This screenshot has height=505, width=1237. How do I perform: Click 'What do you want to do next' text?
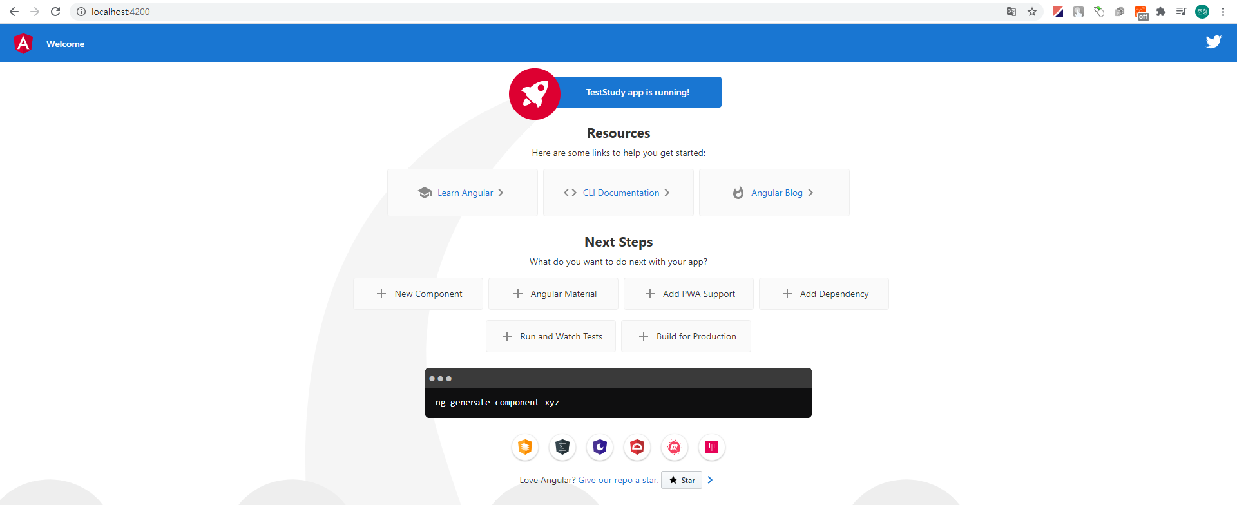point(618,262)
